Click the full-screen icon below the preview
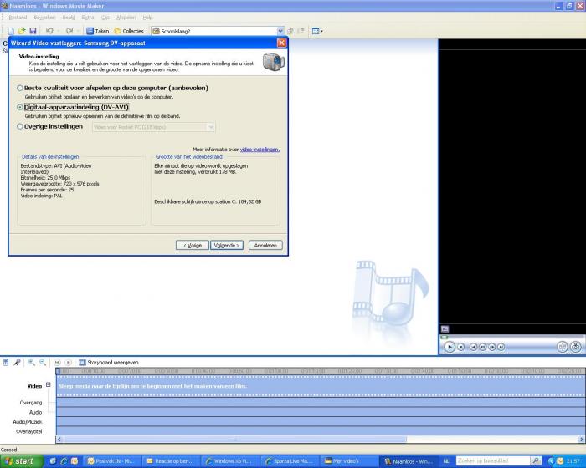This screenshot has width=586, height=468. (445, 328)
